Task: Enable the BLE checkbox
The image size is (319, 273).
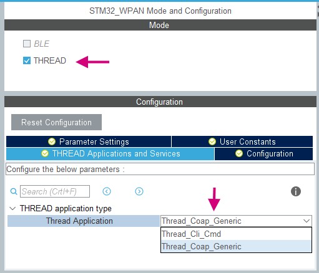Action: pyautogui.click(x=27, y=44)
